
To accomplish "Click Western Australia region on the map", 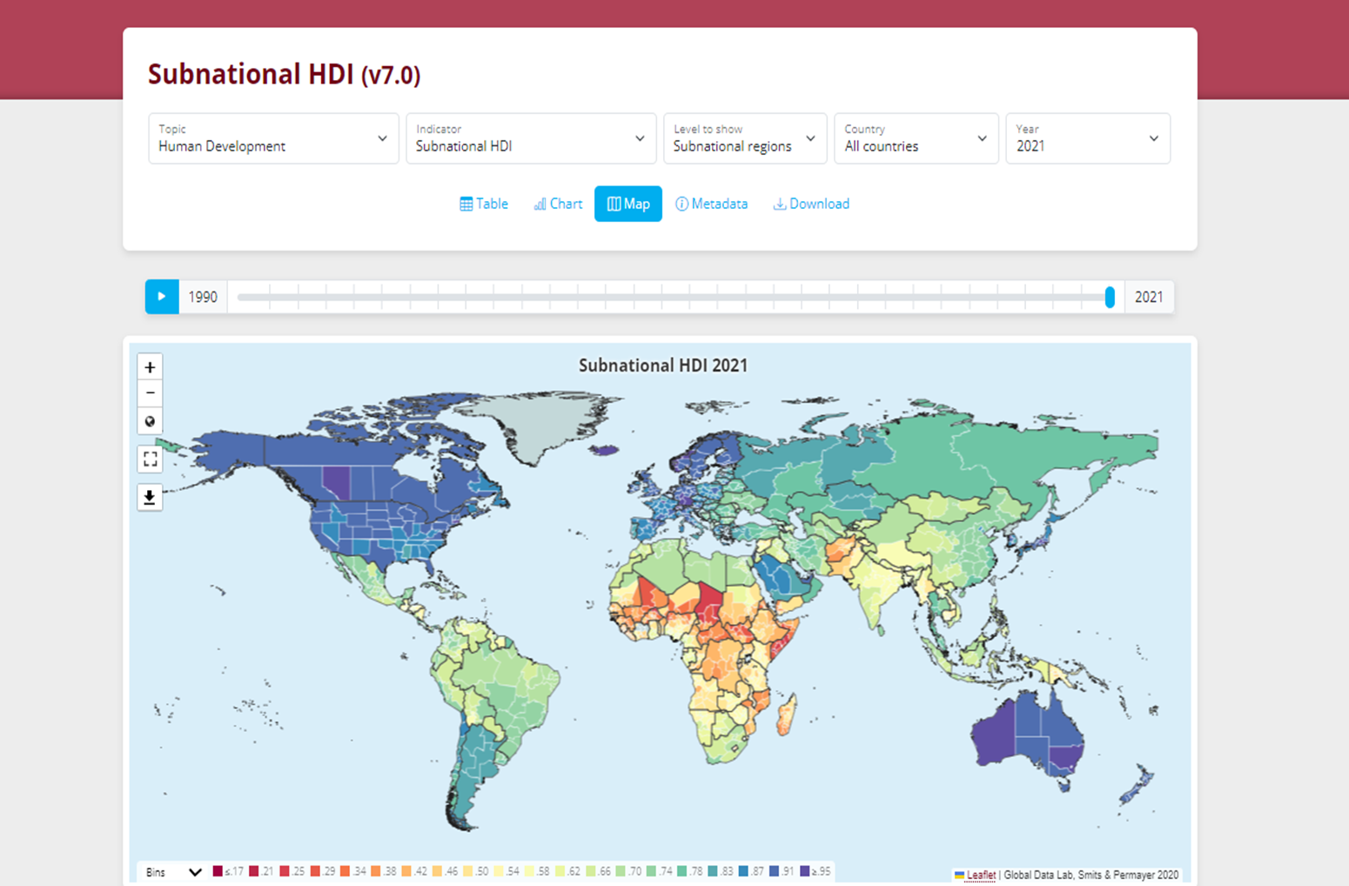I will [x=993, y=731].
